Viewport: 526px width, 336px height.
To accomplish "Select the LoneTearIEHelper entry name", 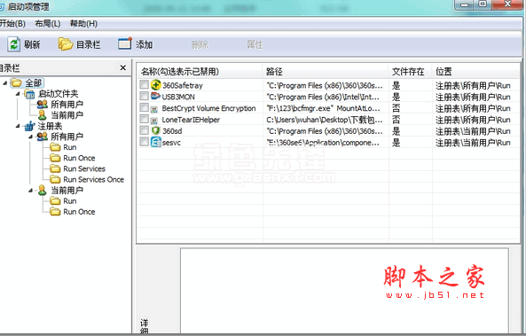I will click(x=191, y=120).
